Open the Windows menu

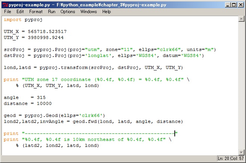(88, 12)
